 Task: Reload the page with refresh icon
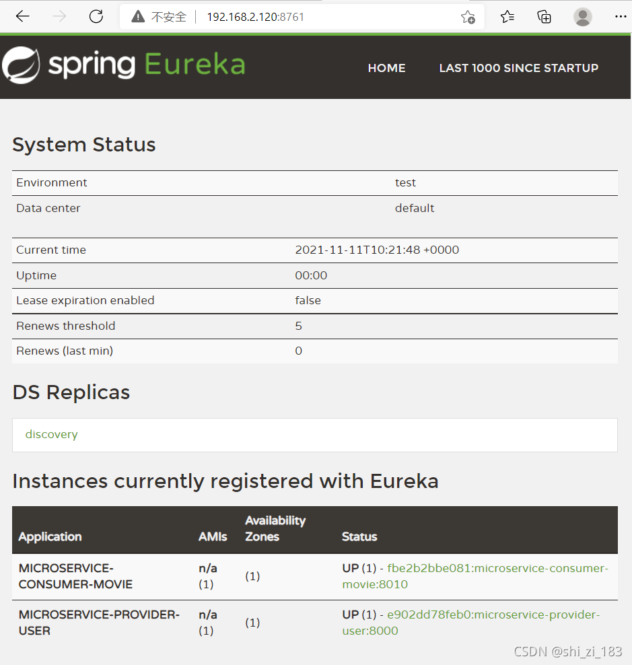click(x=96, y=17)
